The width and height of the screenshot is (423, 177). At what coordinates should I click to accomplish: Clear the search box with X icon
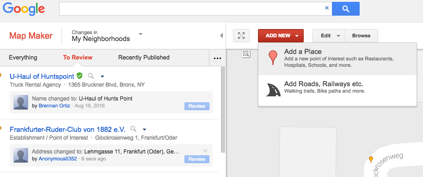coord(327,8)
